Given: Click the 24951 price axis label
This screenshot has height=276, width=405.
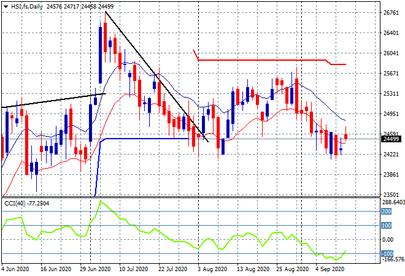Looking at the screenshot, I should coord(391,114).
